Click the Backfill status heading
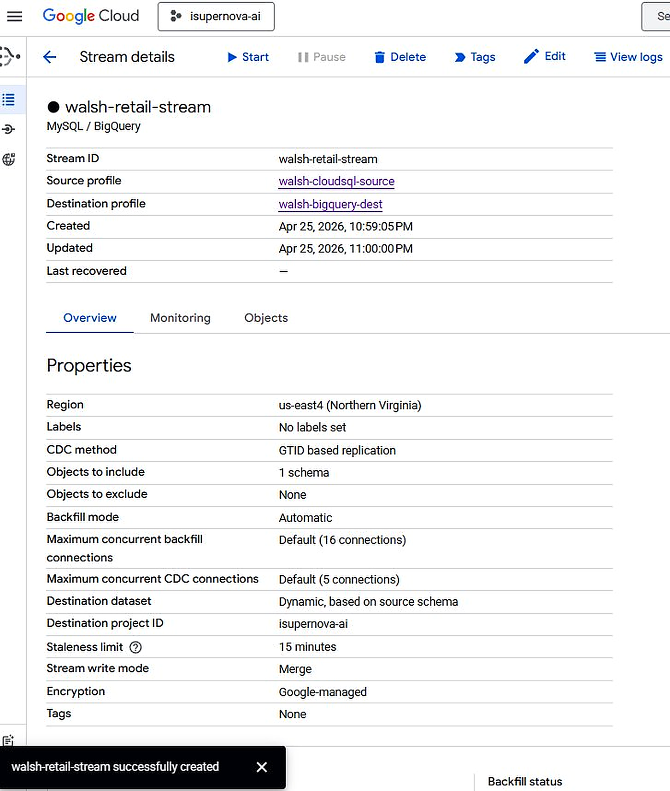The image size is (670, 791). coord(525,782)
